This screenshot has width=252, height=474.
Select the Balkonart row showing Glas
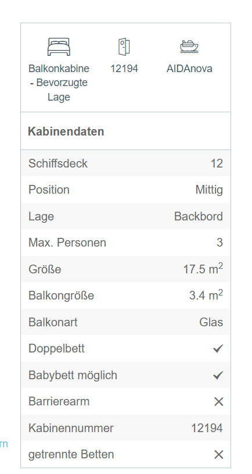click(125, 322)
